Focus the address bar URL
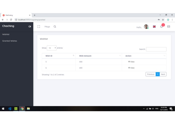 (x=31, y=20)
